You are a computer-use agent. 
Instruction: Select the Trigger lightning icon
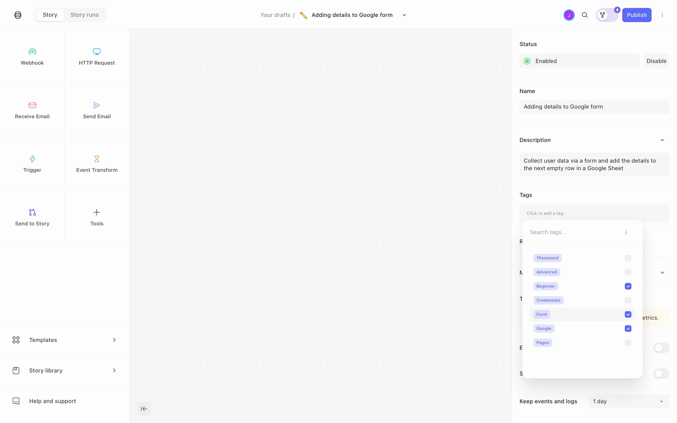[x=32, y=159]
